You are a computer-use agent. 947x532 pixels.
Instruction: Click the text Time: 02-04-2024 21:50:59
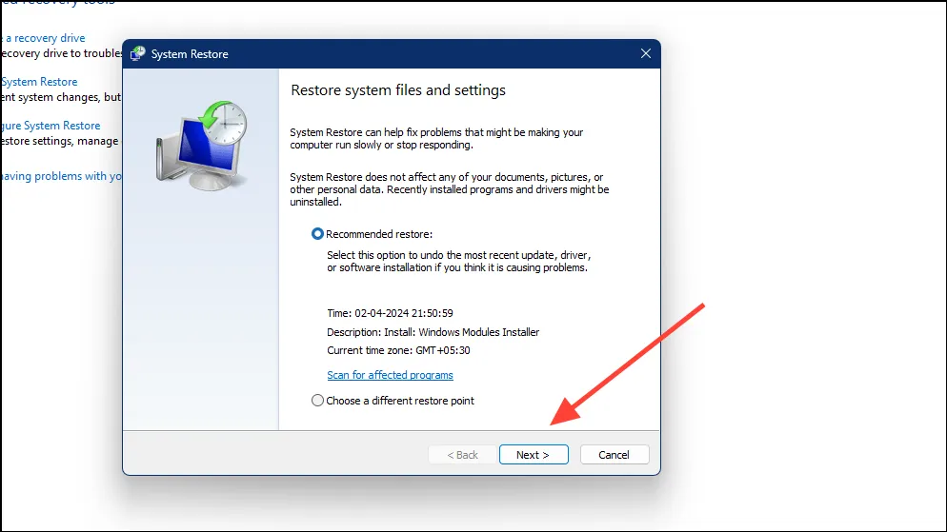coord(390,313)
